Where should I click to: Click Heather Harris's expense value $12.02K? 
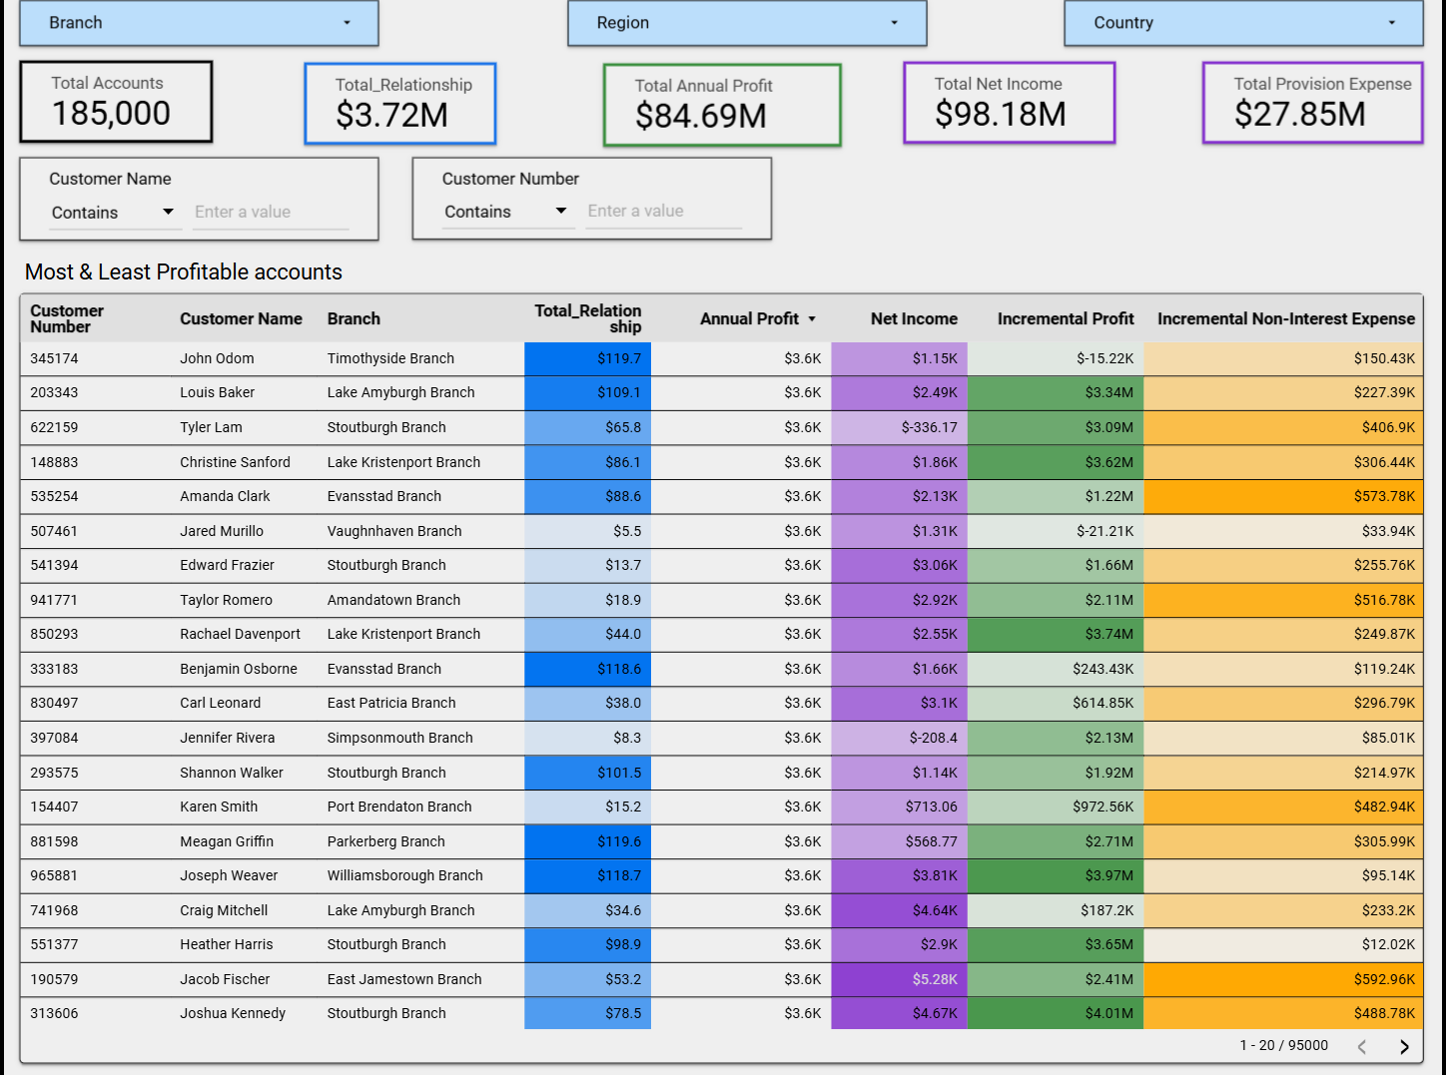1388,944
